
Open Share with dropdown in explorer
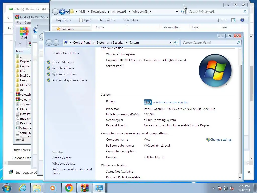click(107, 20)
